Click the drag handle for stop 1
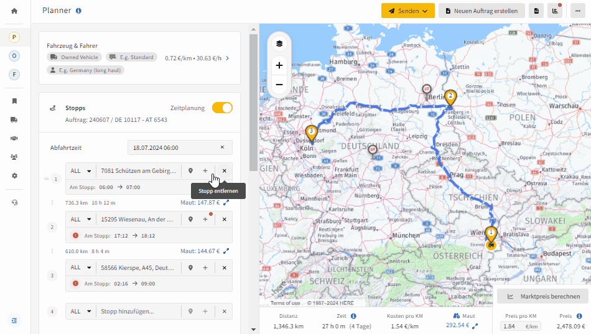The width and height of the screenshot is (591, 334). 47,179
